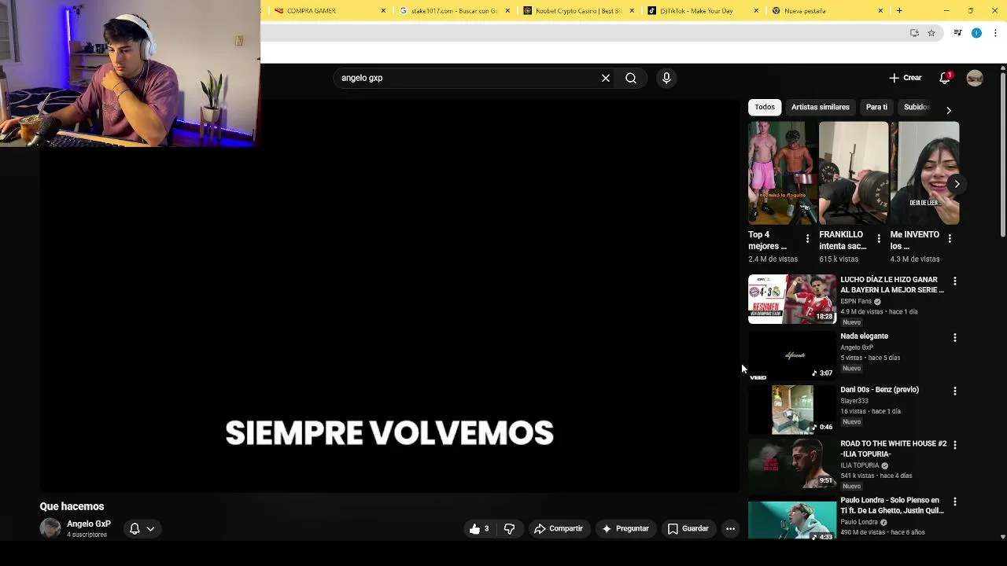Click the Compartir share button

(559, 529)
